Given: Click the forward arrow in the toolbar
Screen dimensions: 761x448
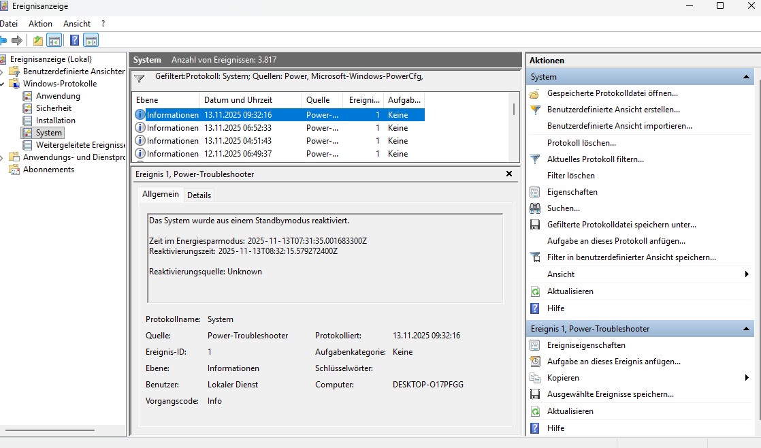Looking at the screenshot, I should point(17,41).
